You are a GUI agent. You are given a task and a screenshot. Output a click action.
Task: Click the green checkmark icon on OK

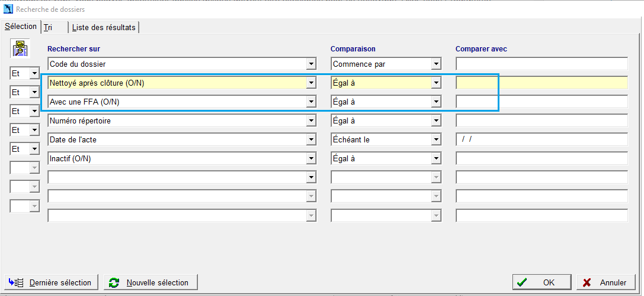click(x=522, y=282)
